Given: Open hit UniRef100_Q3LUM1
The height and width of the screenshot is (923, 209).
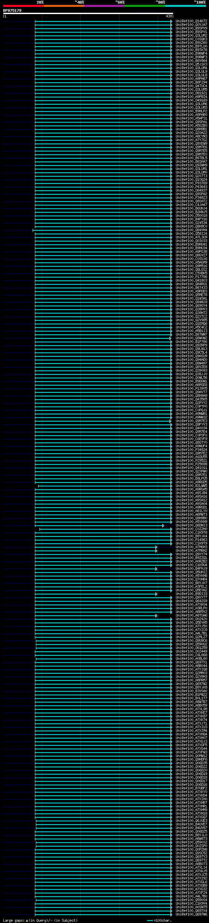Looking at the screenshot, I should 191,169.
